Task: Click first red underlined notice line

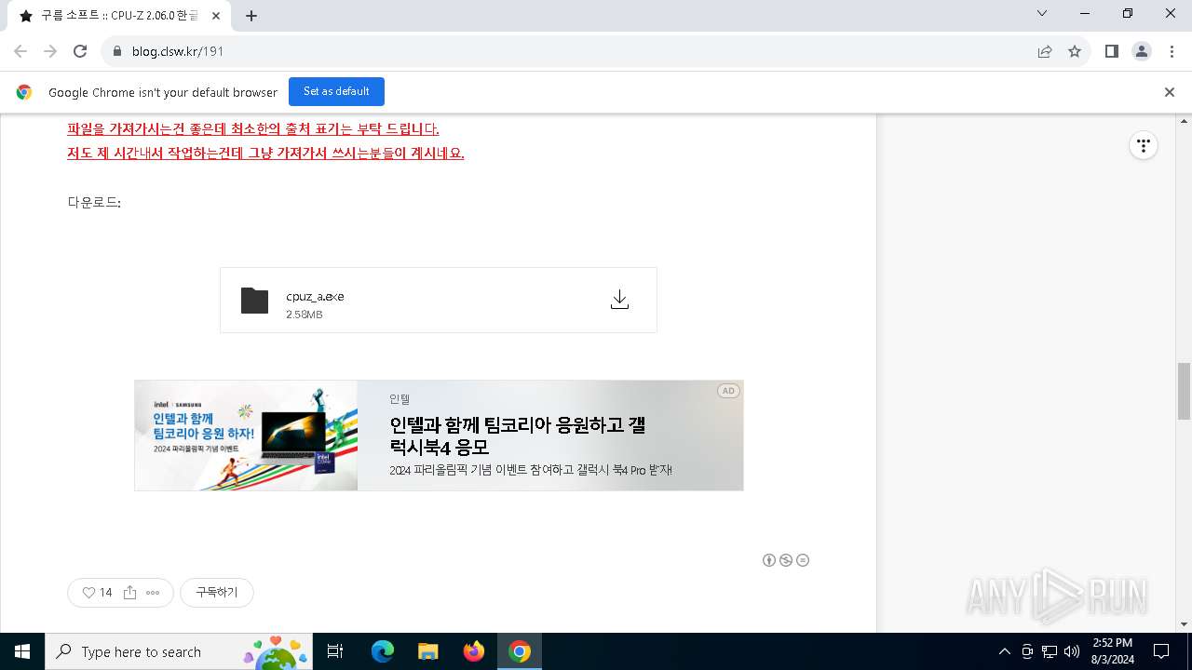Action: point(253,128)
